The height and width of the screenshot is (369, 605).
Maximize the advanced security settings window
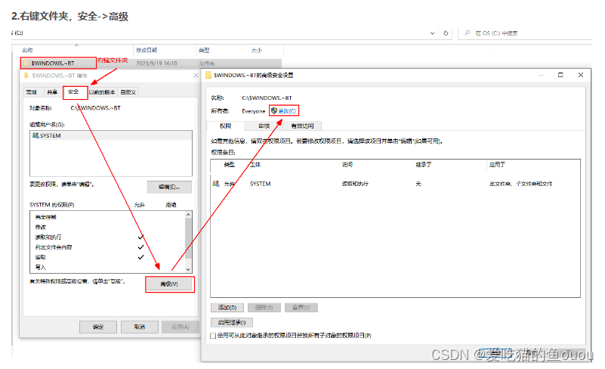[560, 75]
